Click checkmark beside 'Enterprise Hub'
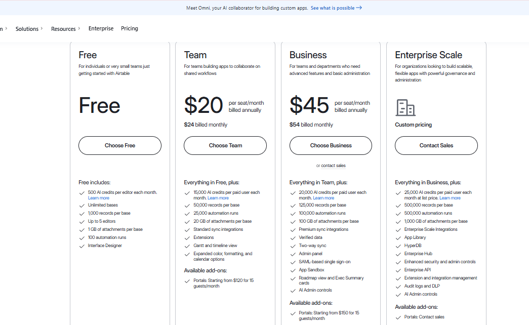Screen dimensions: 529x325 (398, 254)
